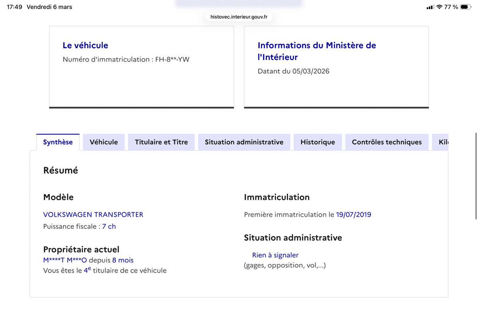Click the 19/07/2019 registration date
The height and width of the screenshot is (314, 478).
(353, 214)
